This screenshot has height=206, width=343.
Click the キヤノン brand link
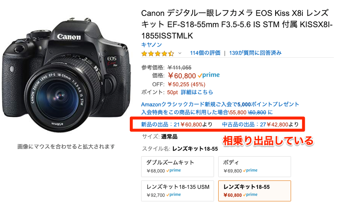[151, 45]
